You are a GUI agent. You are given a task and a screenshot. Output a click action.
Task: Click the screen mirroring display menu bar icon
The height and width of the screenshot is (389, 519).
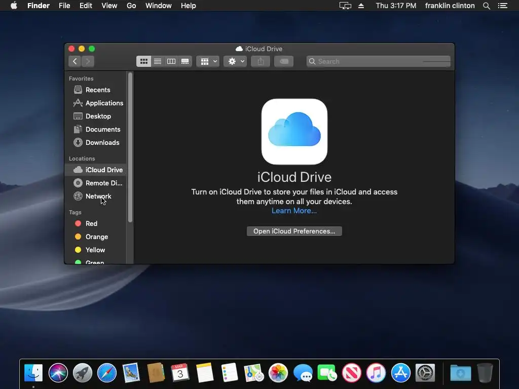pyautogui.click(x=345, y=6)
